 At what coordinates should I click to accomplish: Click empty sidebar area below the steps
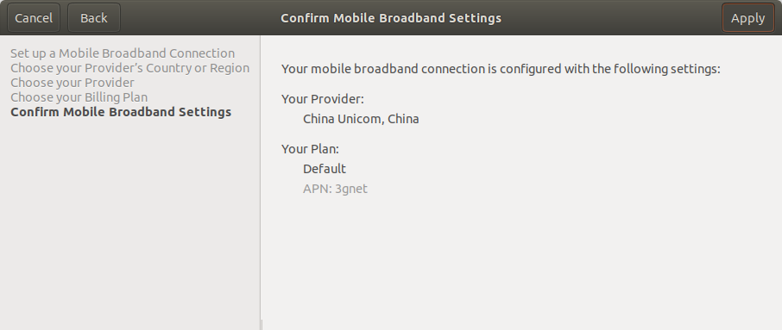129,224
